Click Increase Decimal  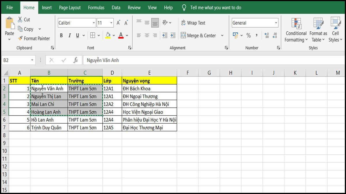coord(267,35)
